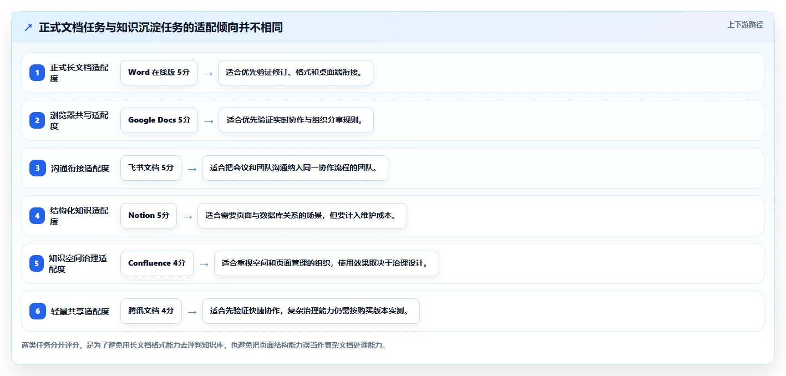Click the 正式长文档适配度 label

coord(79,73)
